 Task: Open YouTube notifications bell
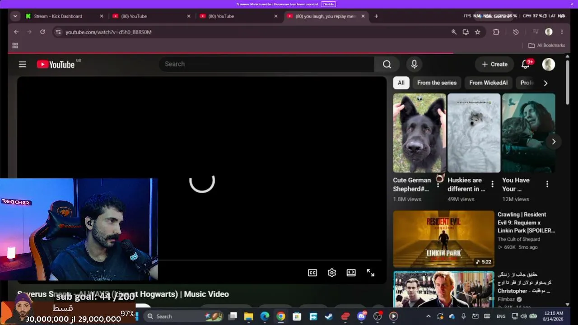(x=526, y=64)
